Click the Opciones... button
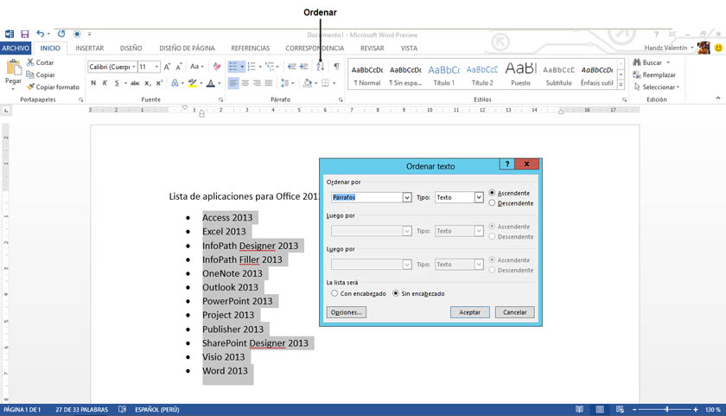726x416 pixels. (x=346, y=312)
